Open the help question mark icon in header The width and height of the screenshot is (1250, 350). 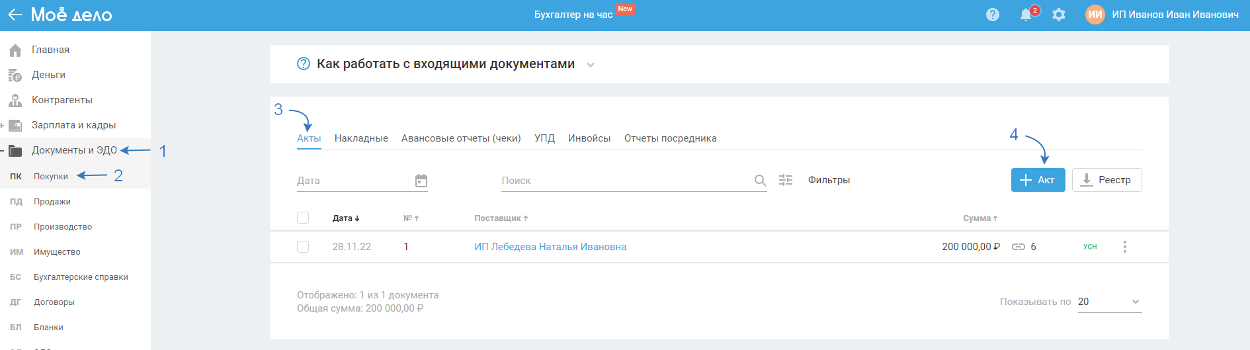tap(992, 15)
